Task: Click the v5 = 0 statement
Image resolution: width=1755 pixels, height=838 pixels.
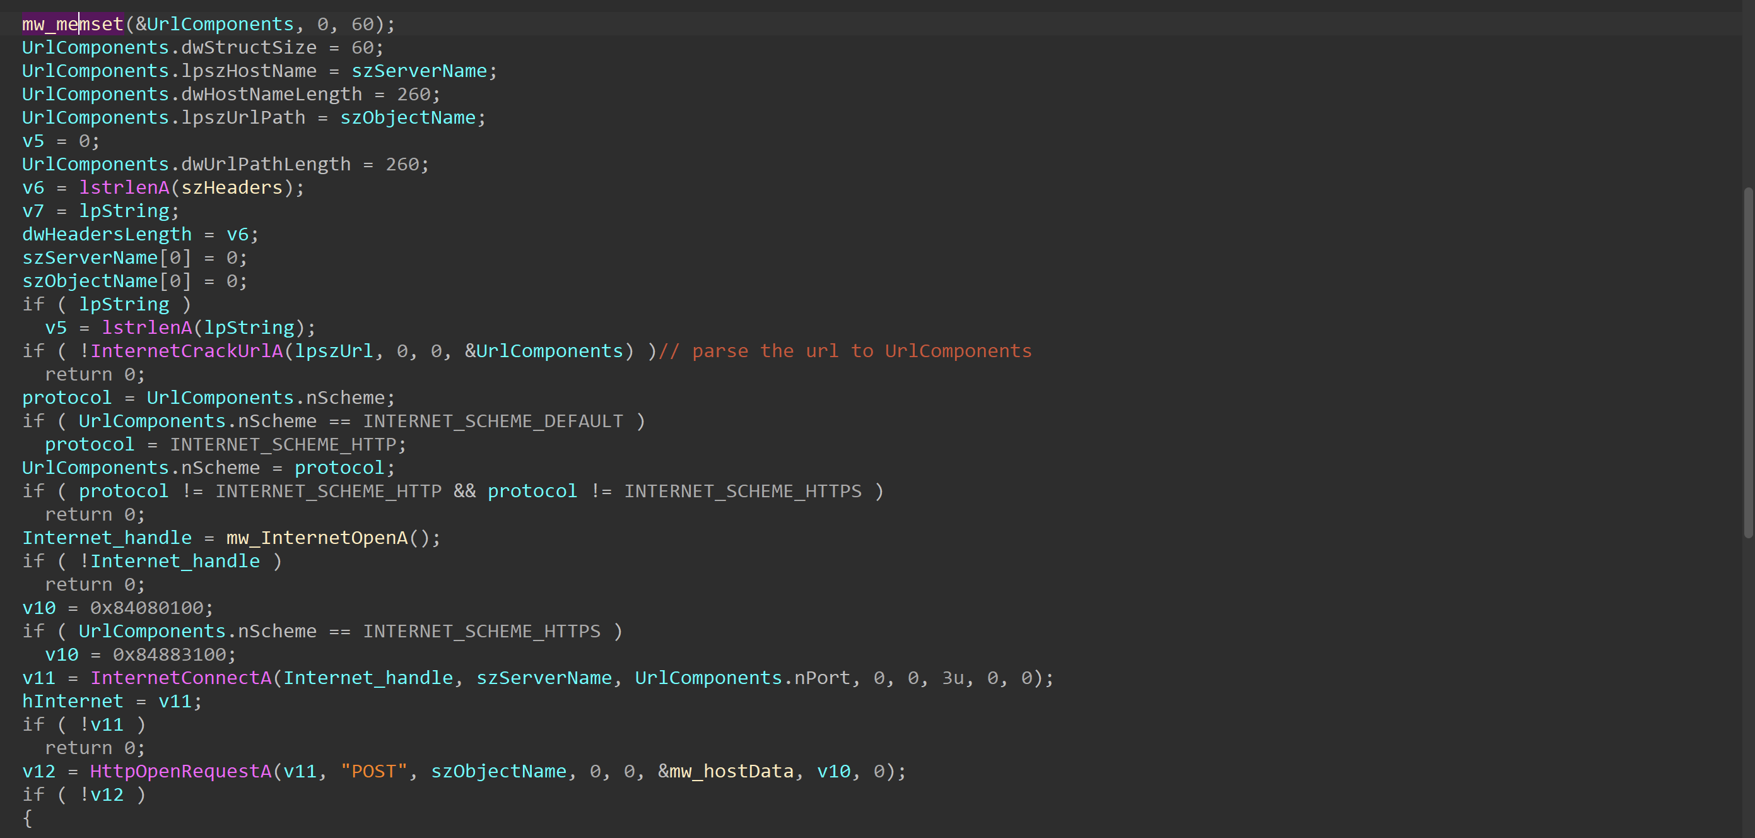Action: click(61, 141)
